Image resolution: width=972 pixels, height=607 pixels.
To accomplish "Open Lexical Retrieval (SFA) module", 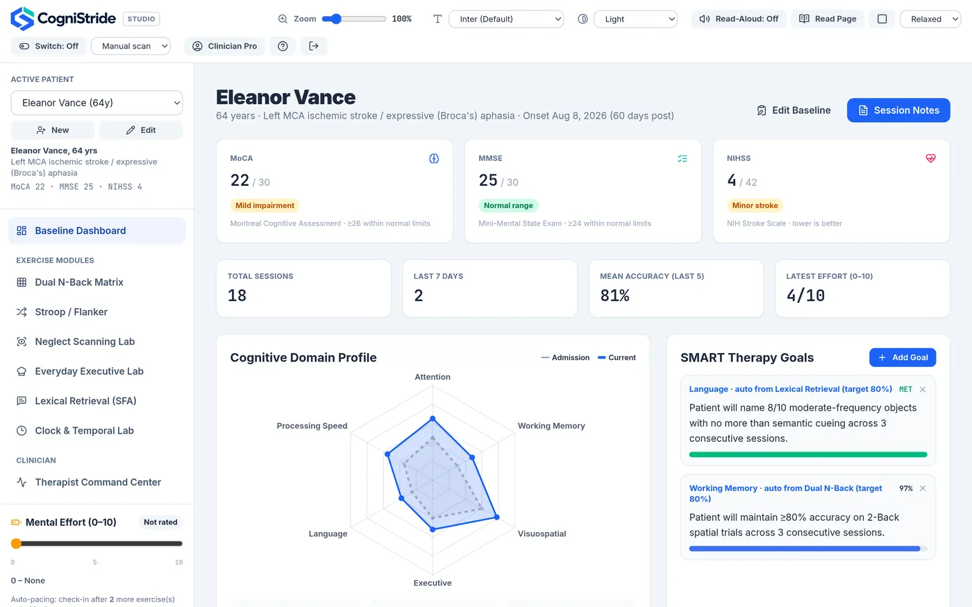I will pyautogui.click(x=97, y=401).
